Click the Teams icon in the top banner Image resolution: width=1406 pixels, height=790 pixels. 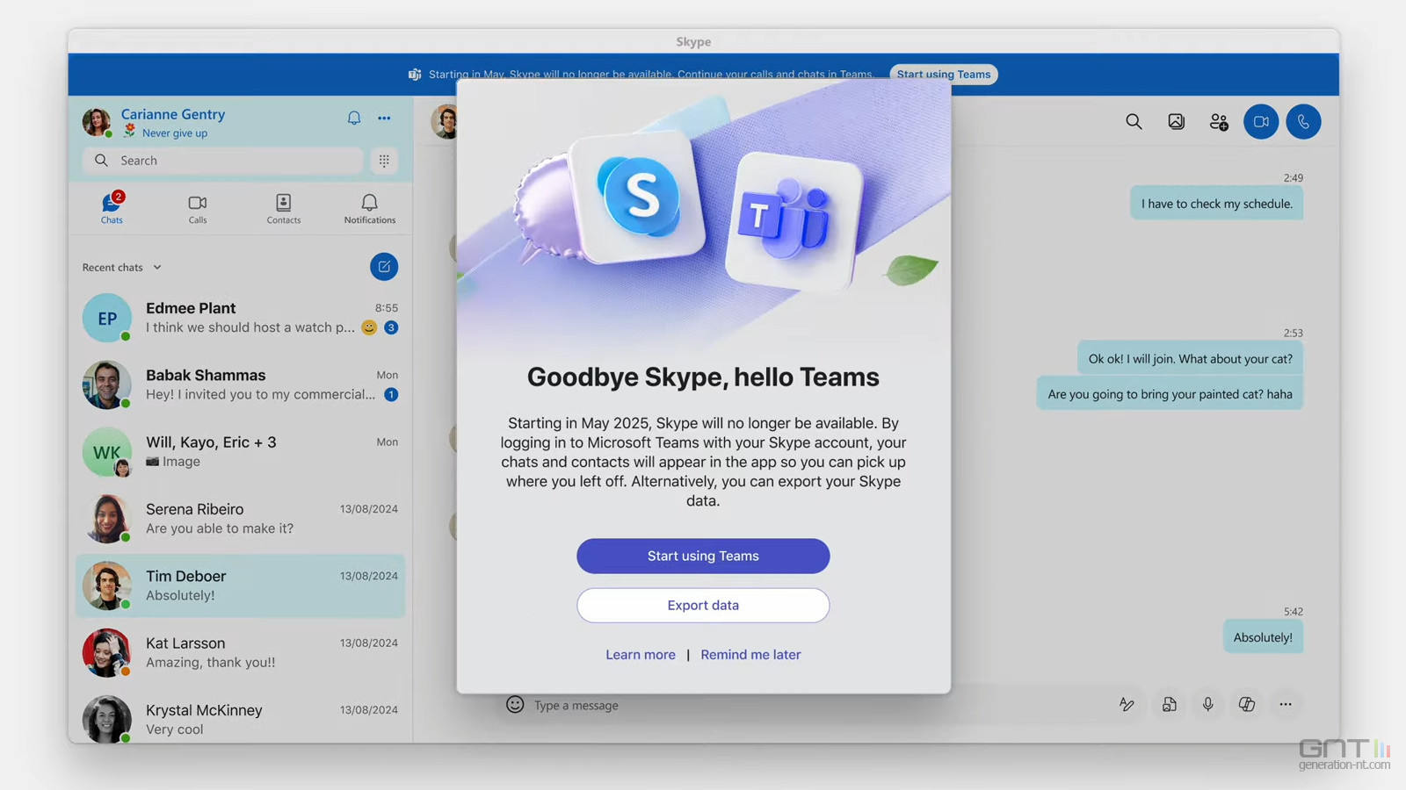click(x=415, y=75)
